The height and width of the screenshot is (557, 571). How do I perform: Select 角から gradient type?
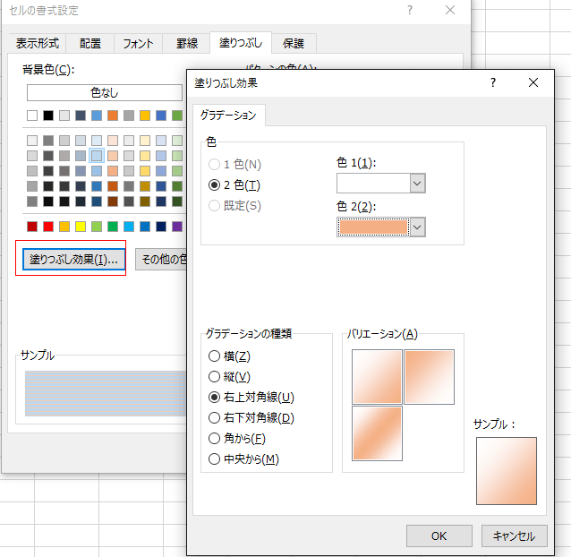point(214,439)
